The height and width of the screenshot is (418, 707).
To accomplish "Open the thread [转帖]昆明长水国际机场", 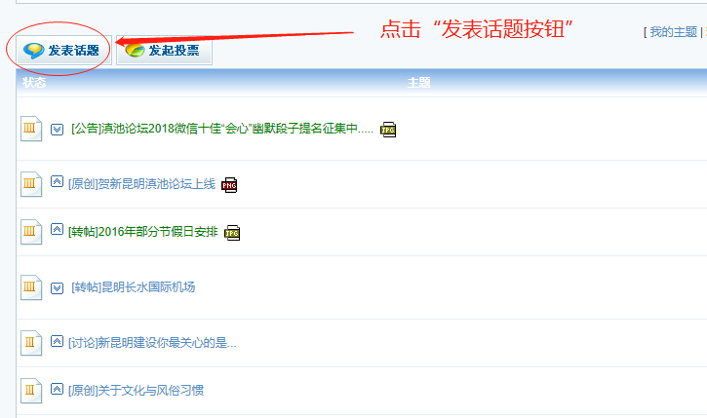I will (133, 287).
